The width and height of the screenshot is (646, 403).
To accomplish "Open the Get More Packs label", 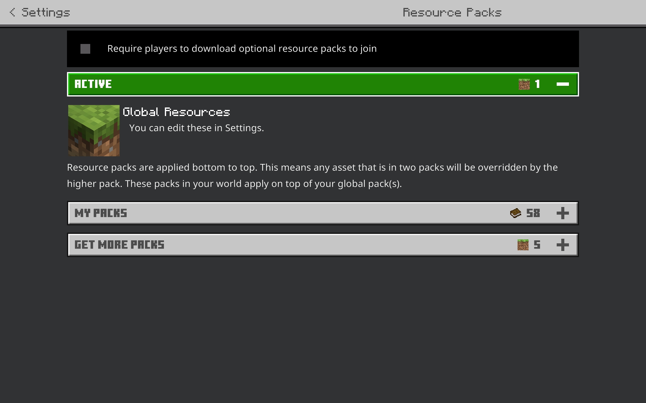I will 119,245.
